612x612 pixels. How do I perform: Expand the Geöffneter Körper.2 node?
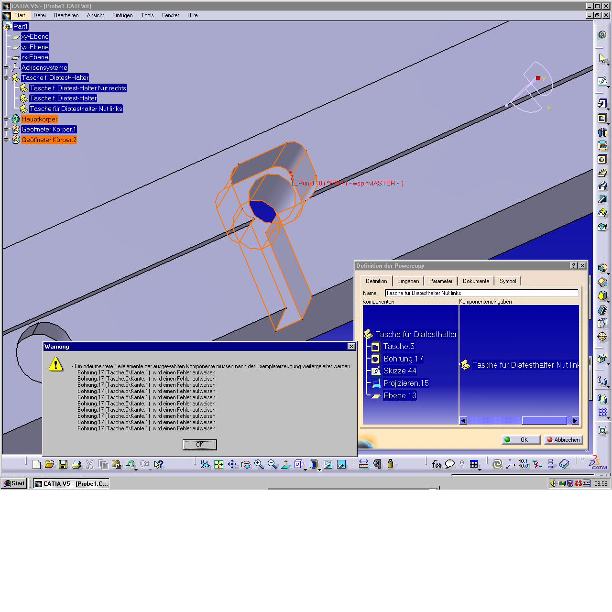pos(6,140)
